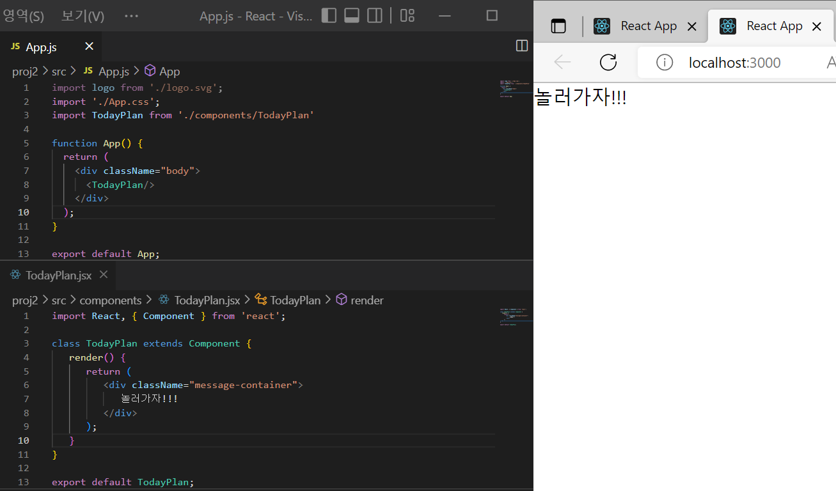This screenshot has width=836, height=491.
Task: Click 놀러가자!!! text in TodayPlan.jsx code
Action: 149,399
